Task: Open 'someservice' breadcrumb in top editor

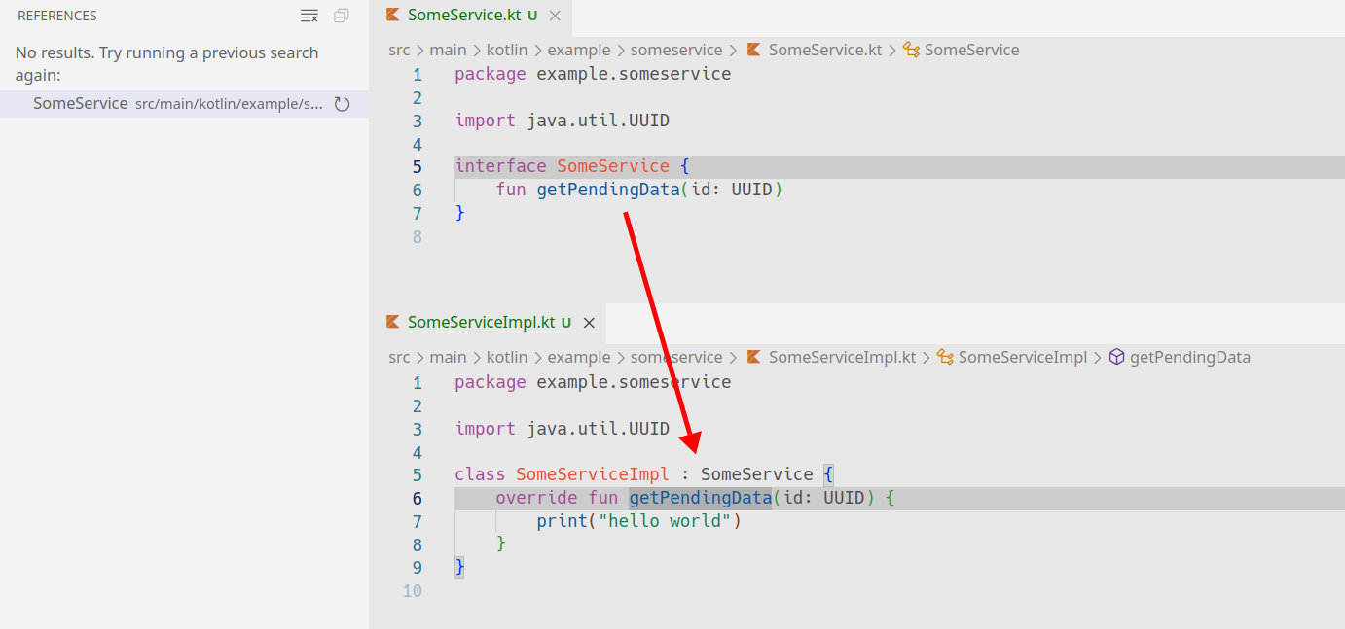Action: [x=676, y=50]
